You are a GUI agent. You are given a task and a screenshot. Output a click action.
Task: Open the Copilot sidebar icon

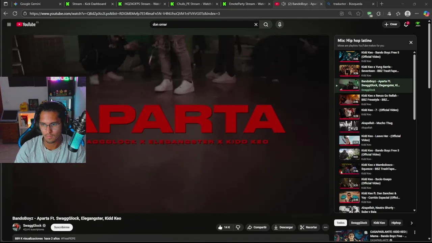click(x=426, y=13)
